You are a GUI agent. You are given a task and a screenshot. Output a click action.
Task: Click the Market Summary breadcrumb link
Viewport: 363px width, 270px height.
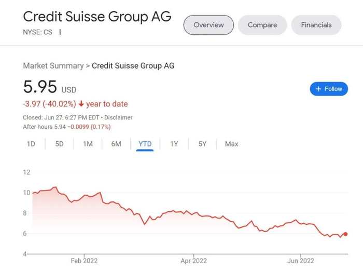[x=53, y=66]
